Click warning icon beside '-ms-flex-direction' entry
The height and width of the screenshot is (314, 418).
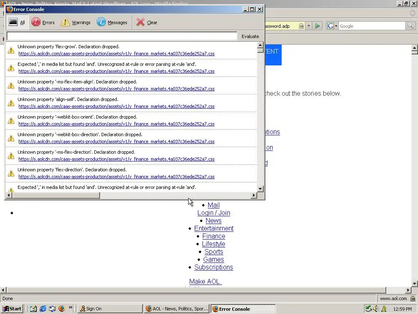coord(11,156)
